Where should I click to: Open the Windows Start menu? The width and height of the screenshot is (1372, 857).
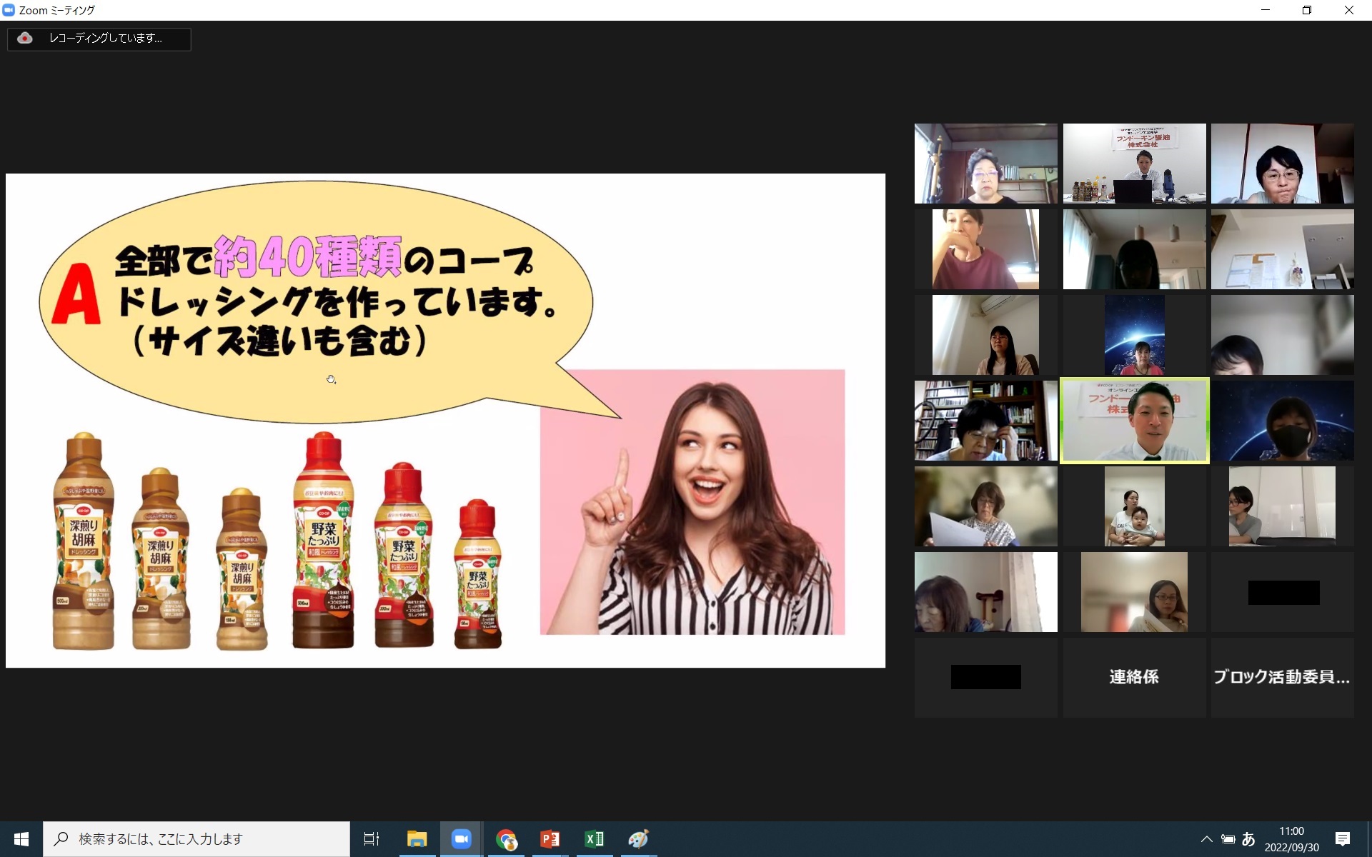[x=21, y=839]
